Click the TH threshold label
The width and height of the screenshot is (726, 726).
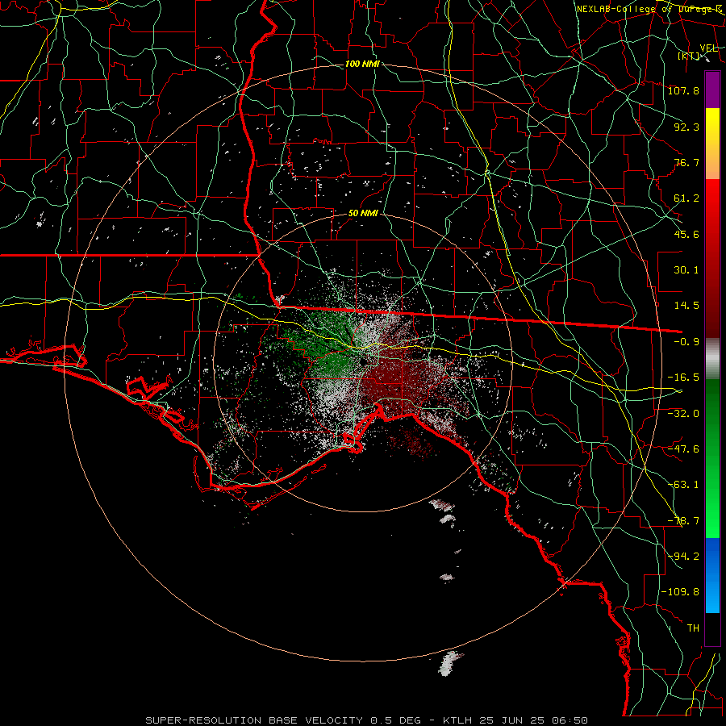(693, 628)
